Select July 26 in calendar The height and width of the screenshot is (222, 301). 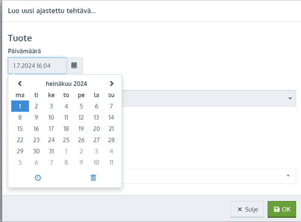point(81,140)
